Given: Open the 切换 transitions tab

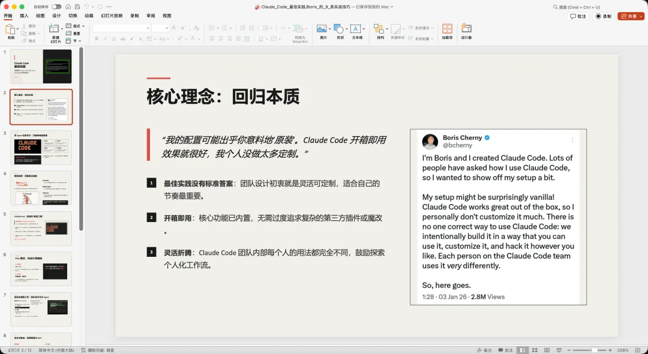Looking at the screenshot, I should pyautogui.click(x=73, y=16).
